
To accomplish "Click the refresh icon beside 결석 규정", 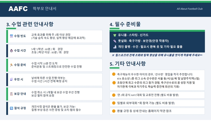I will [11, 108].
